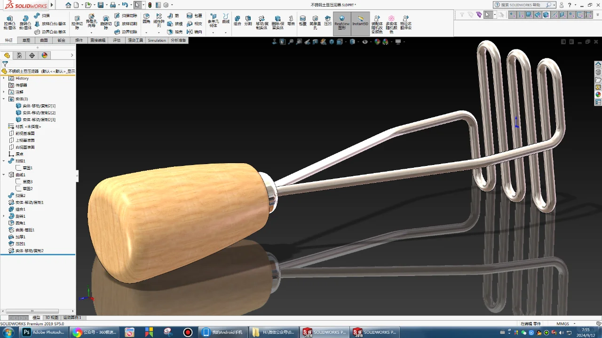The image size is (602, 338).
Task: Click the 组合 combine tool
Action: point(237,20)
